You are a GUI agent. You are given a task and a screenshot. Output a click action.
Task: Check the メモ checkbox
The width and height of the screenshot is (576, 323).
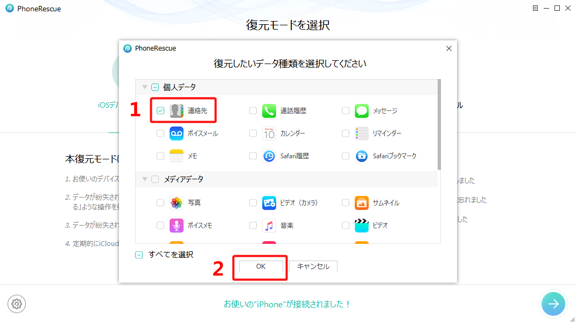click(x=160, y=156)
